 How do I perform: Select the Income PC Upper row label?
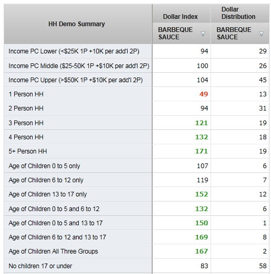tap(76, 80)
